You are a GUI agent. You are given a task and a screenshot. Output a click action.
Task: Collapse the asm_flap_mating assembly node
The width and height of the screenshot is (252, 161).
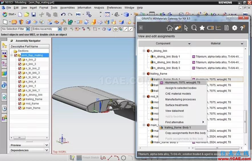click(x=12, y=55)
